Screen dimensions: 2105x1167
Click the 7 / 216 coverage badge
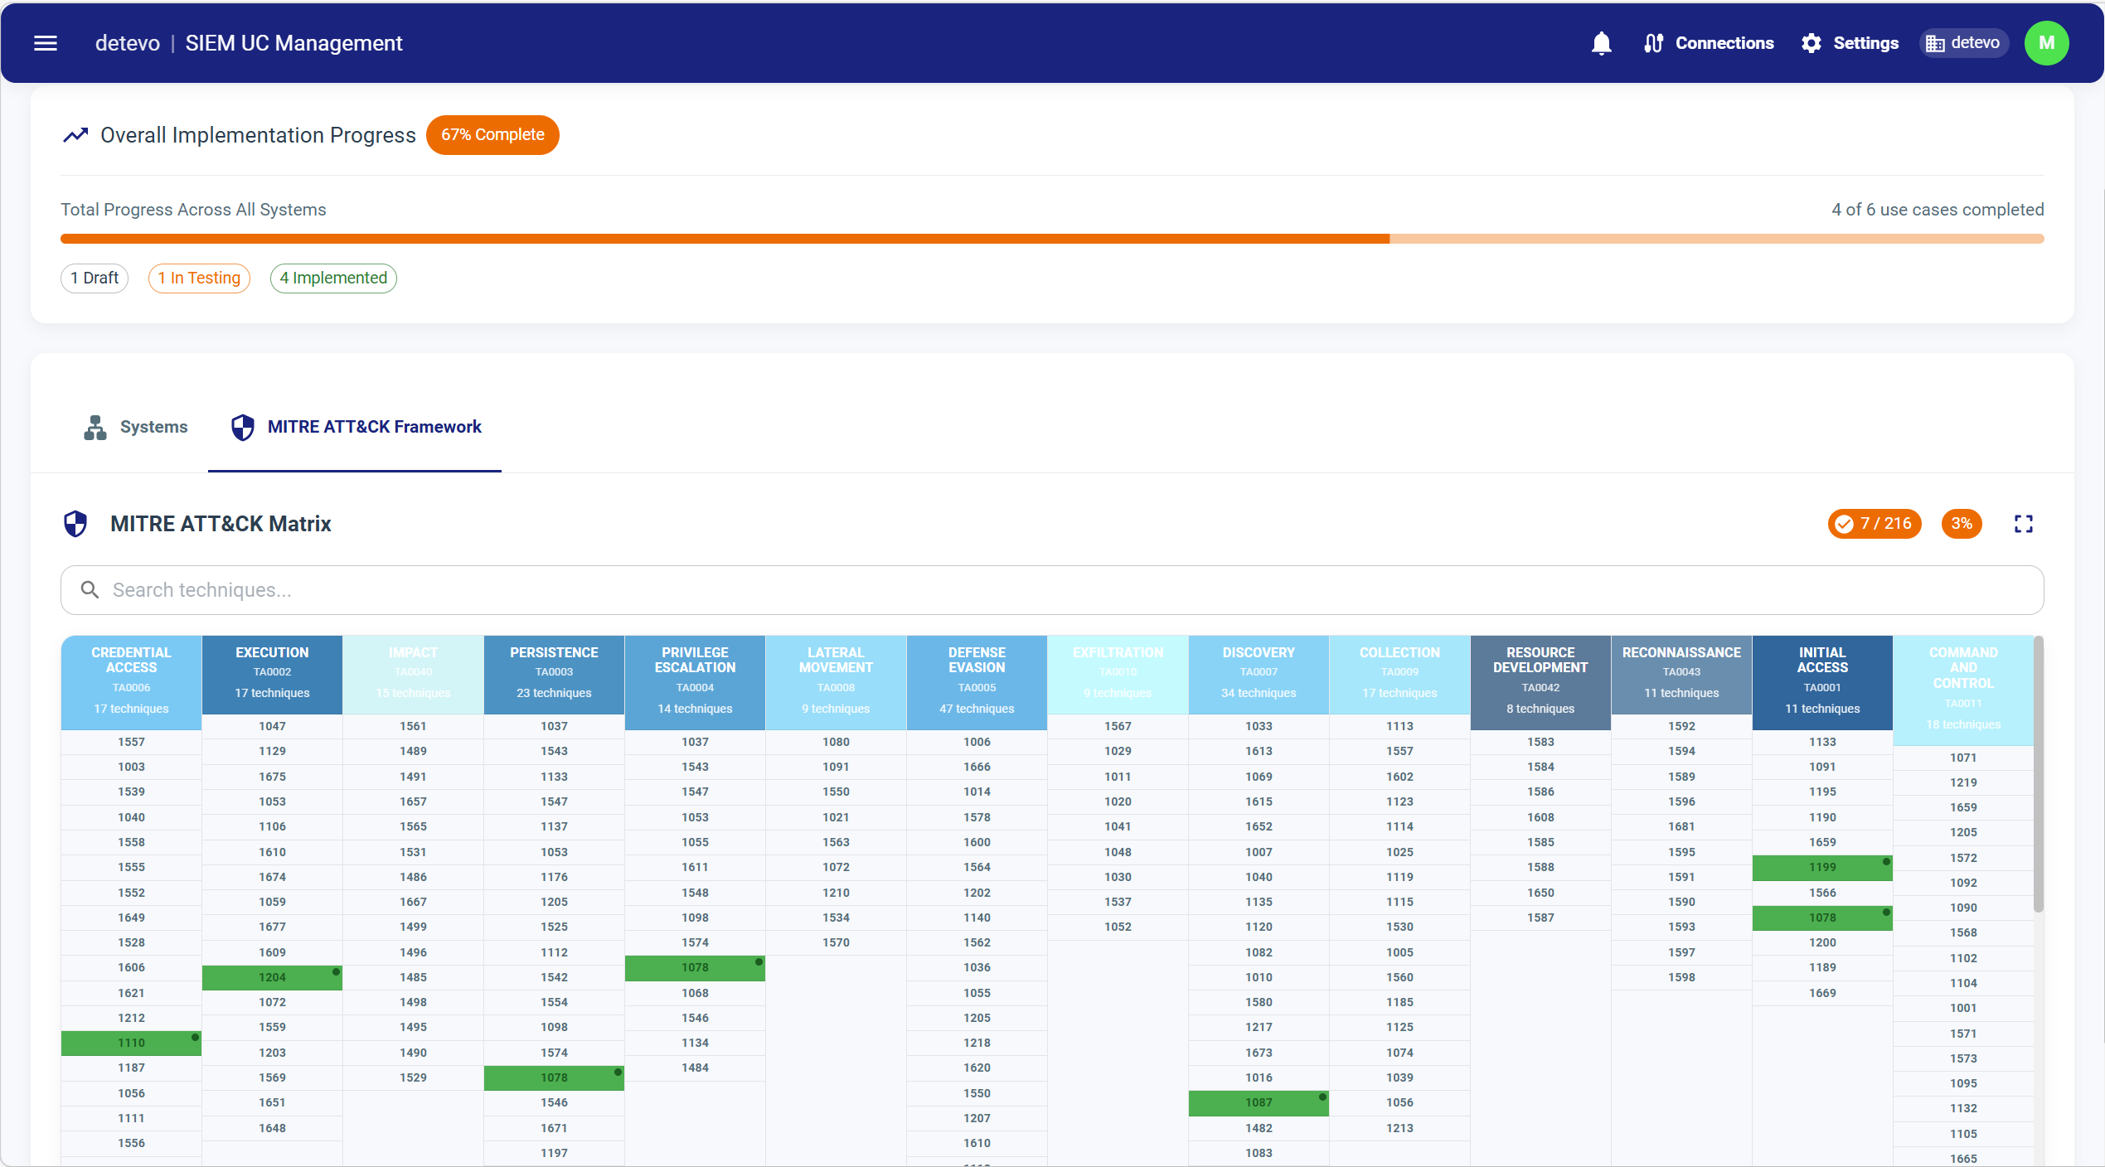tap(1875, 523)
